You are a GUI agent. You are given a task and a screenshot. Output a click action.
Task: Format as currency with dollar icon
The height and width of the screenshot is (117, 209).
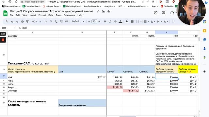46,21
